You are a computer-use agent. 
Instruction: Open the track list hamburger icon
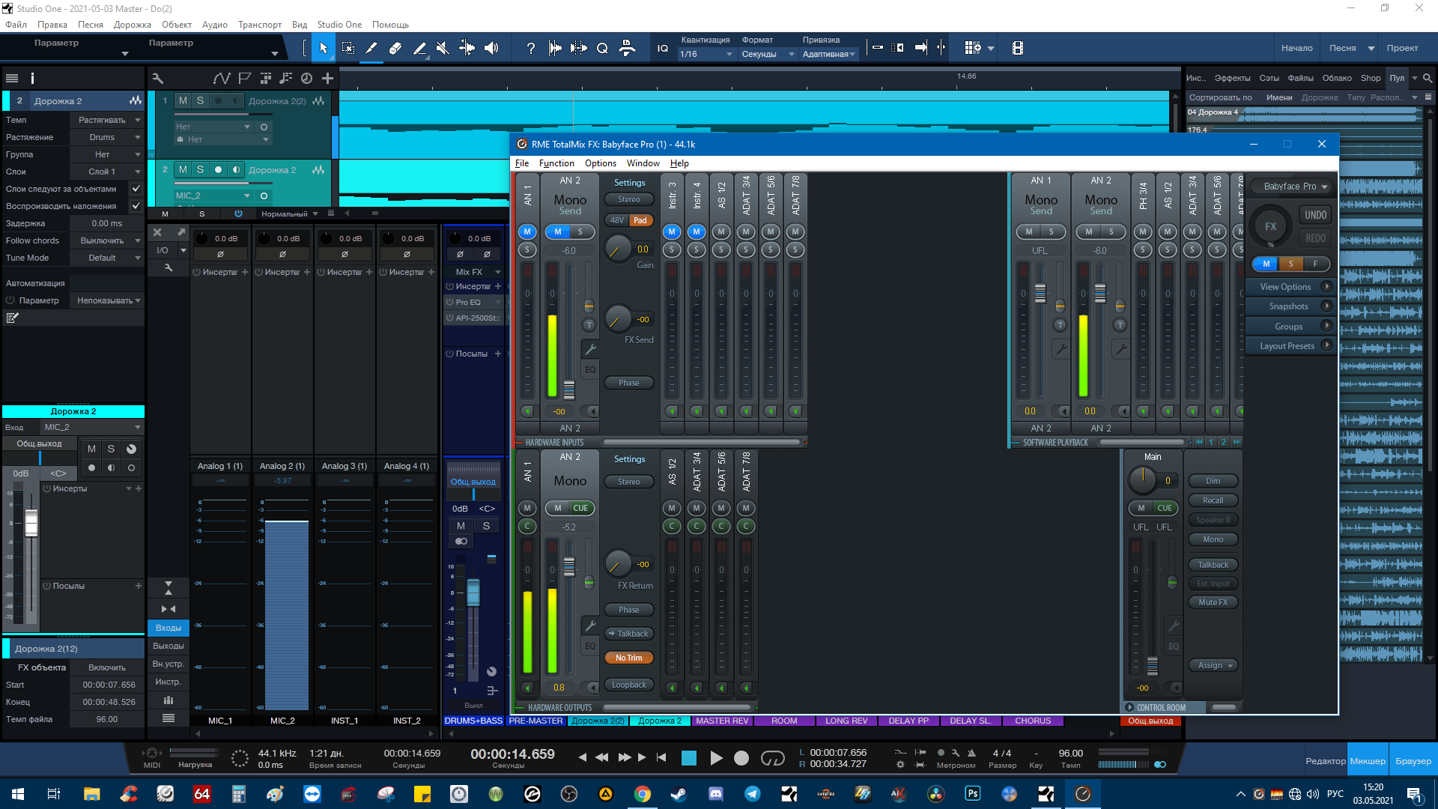[12, 78]
